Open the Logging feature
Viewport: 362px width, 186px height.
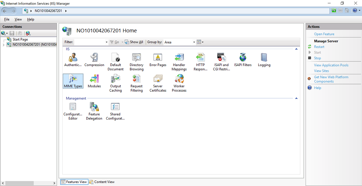264,60
